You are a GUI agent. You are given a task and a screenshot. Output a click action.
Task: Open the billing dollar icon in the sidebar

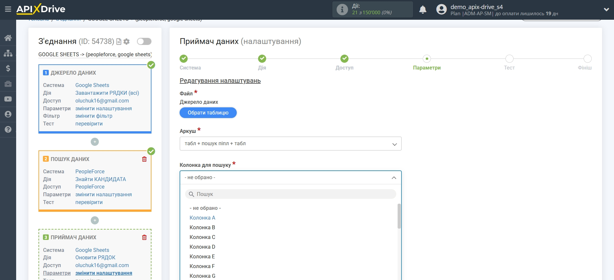[x=8, y=68]
